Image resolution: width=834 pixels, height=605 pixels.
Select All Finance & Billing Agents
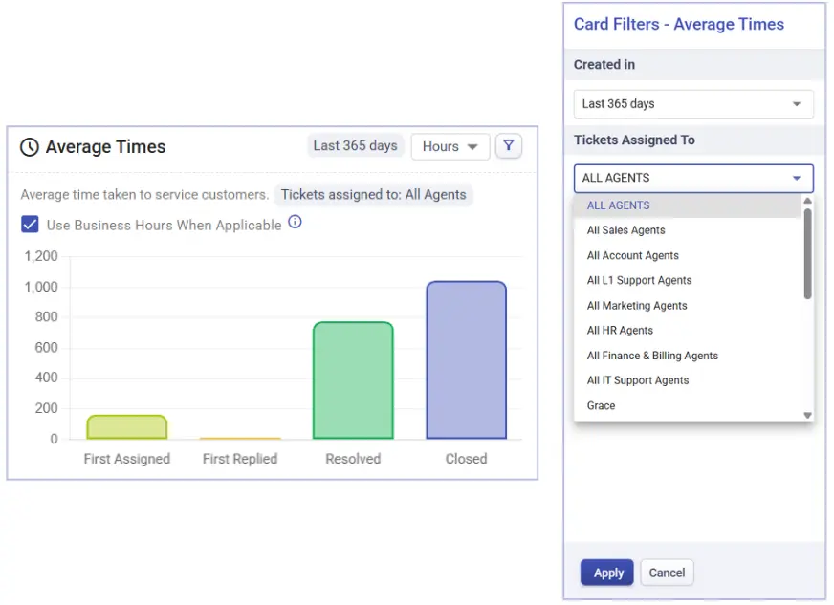coord(652,356)
